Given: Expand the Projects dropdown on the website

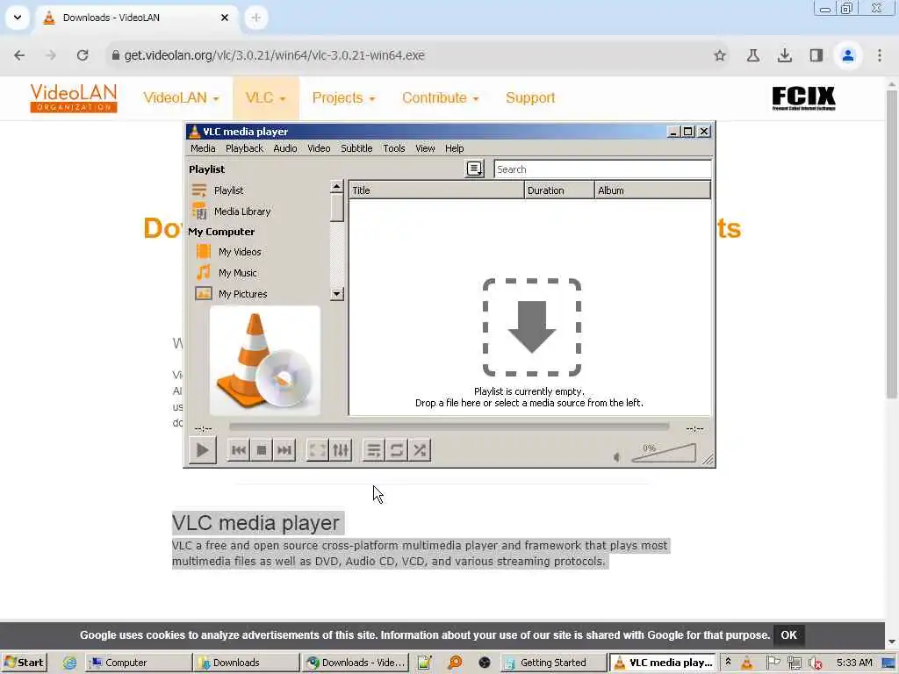Looking at the screenshot, I should [x=343, y=98].
